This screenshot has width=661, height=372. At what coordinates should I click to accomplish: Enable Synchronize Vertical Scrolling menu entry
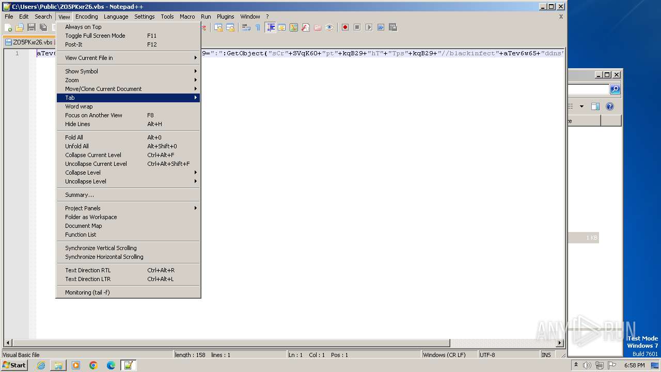128,248
